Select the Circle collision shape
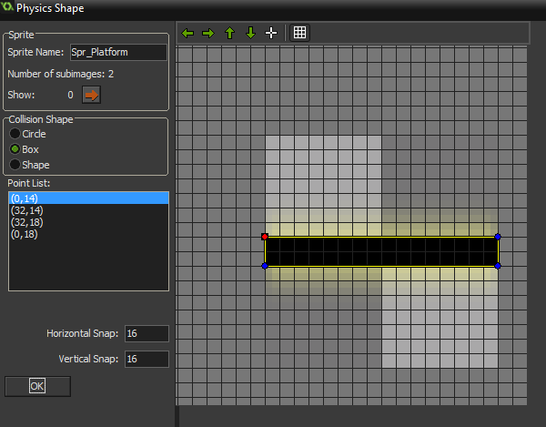 pos(15,134)
